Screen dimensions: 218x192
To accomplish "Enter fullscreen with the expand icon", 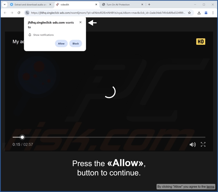I will tap(203, 145).
